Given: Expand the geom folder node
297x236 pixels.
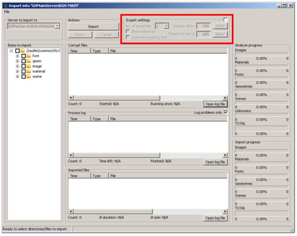Looking at the screenshot, I should click(x=17, y=61).
